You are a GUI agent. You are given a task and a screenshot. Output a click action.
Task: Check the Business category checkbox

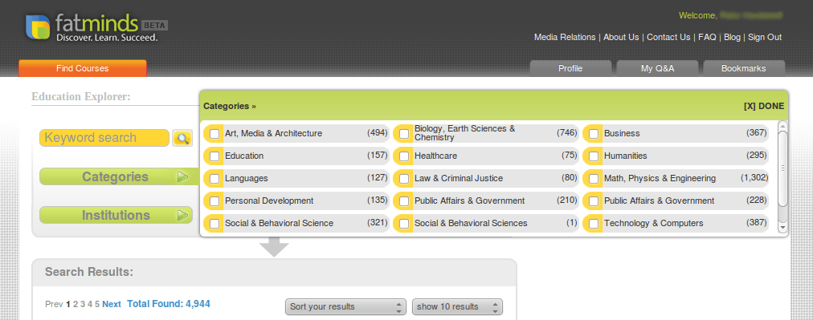pyautogui.click(x=594, y=134)
